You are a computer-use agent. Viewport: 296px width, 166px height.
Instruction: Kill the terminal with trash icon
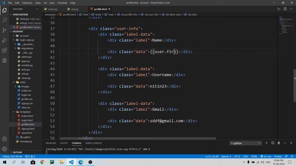[279, 143]
